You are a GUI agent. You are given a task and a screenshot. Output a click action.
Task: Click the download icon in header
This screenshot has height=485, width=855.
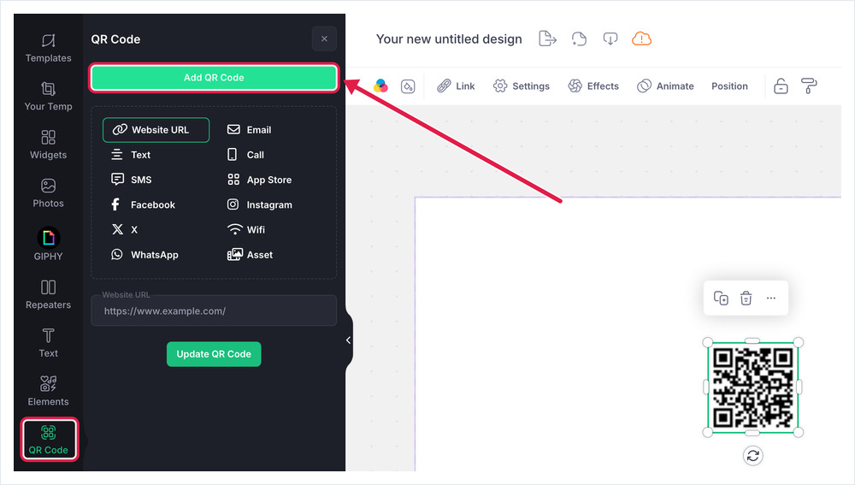(610, 38)
